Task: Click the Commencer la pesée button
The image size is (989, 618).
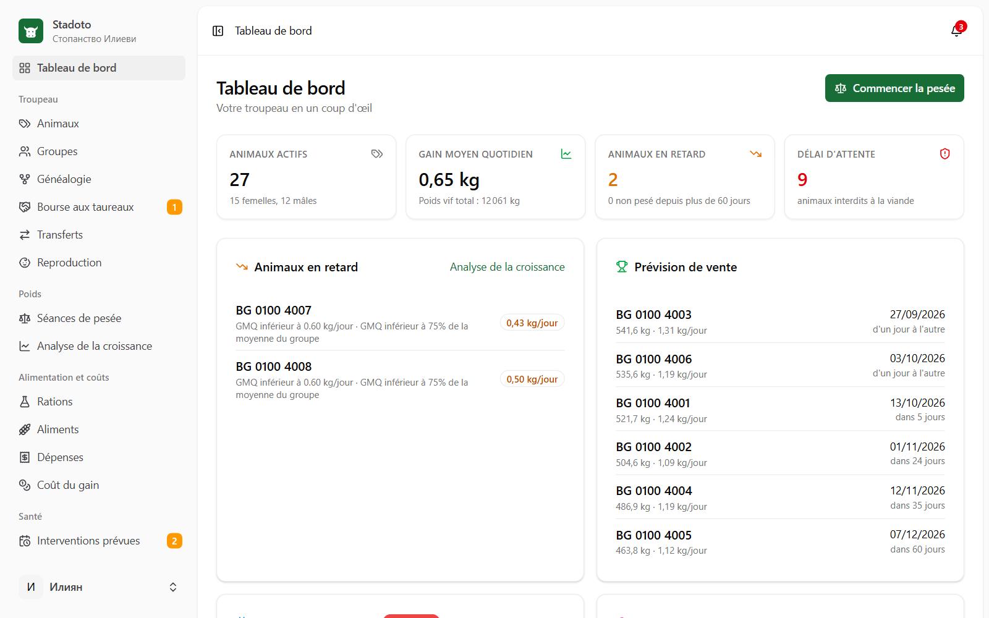Action: click(x=894, y=88)
